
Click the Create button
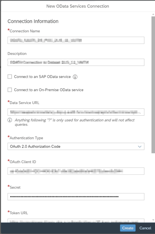click(x=128, y=228)
